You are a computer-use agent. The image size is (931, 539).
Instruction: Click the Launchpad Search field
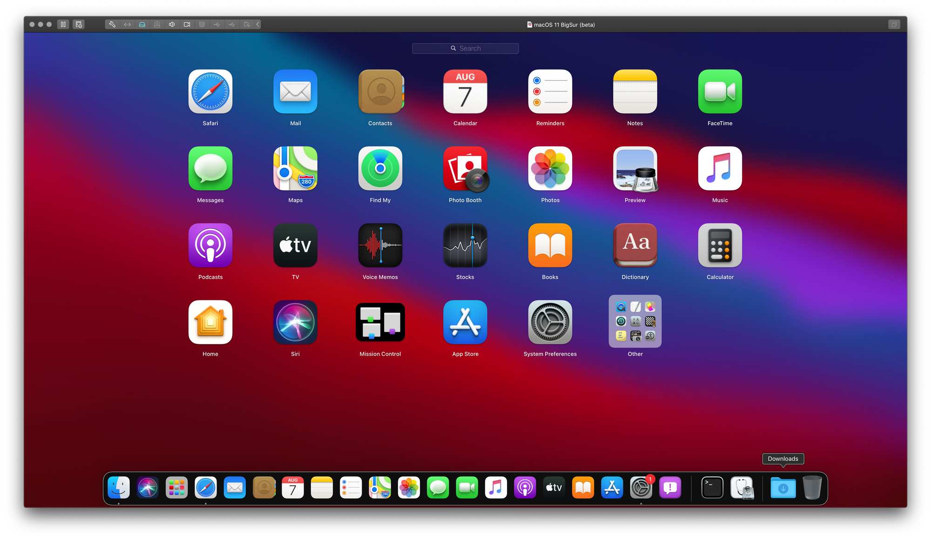click(x=465, y=48)
